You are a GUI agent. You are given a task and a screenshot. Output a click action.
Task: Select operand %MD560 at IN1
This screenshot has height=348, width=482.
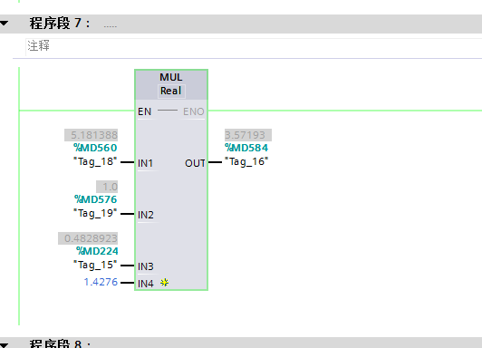(95, 148)
